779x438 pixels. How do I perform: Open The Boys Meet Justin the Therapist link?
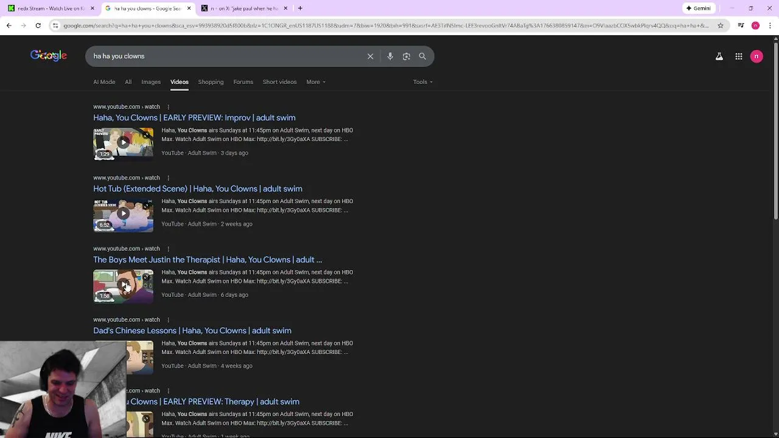click(208, 260)
